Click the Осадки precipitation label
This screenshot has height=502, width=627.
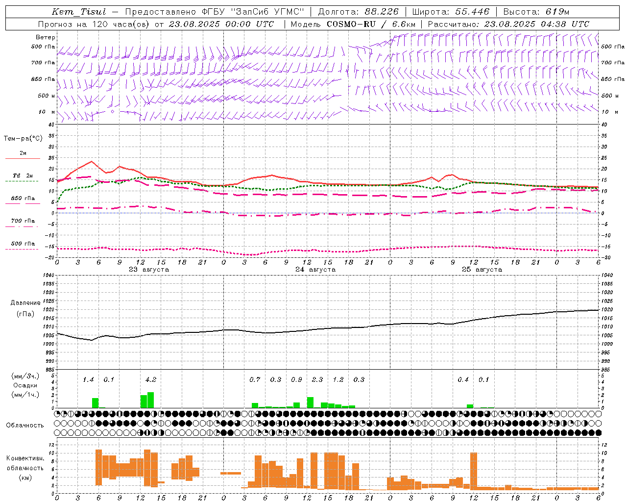[x=25, y=385]
